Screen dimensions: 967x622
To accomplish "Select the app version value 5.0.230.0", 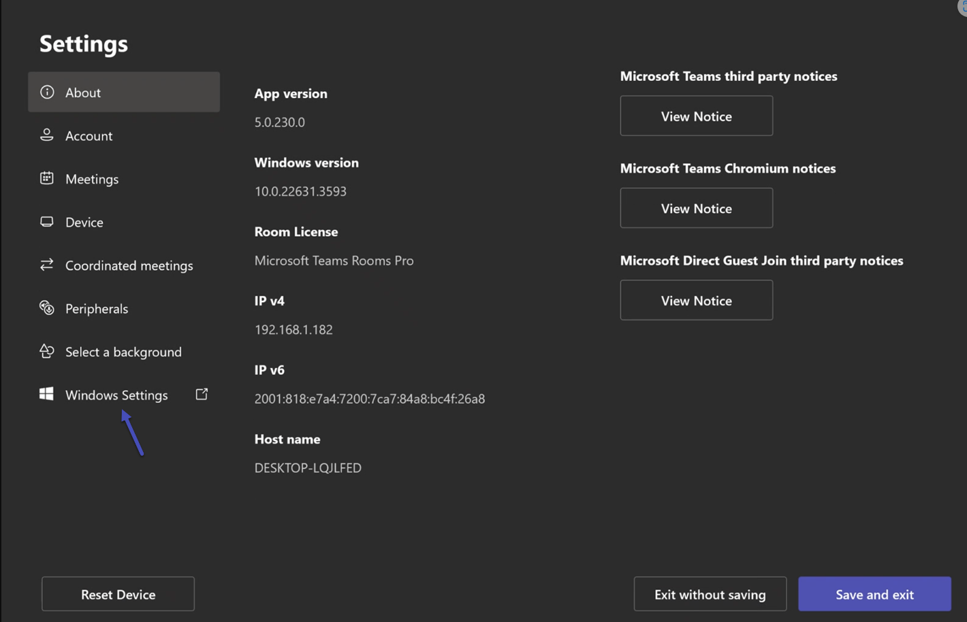I will [280, 122].
